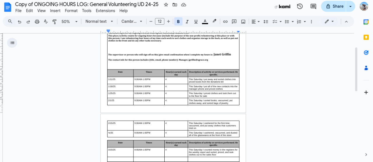Show all comments
The width and height of the screenshot is (373, 162).
coord(313,6)
